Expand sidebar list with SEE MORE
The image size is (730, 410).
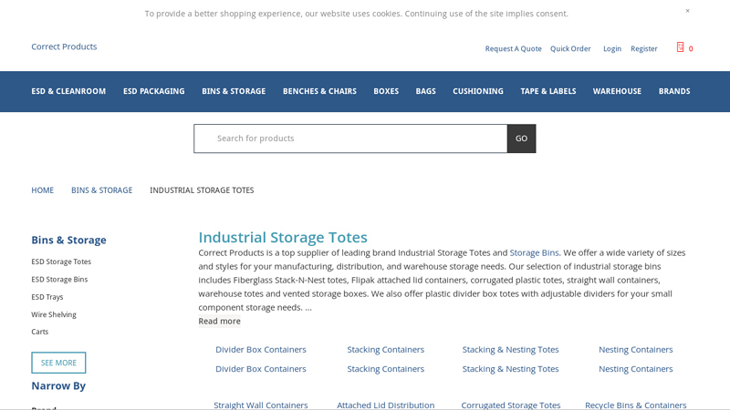58,363
